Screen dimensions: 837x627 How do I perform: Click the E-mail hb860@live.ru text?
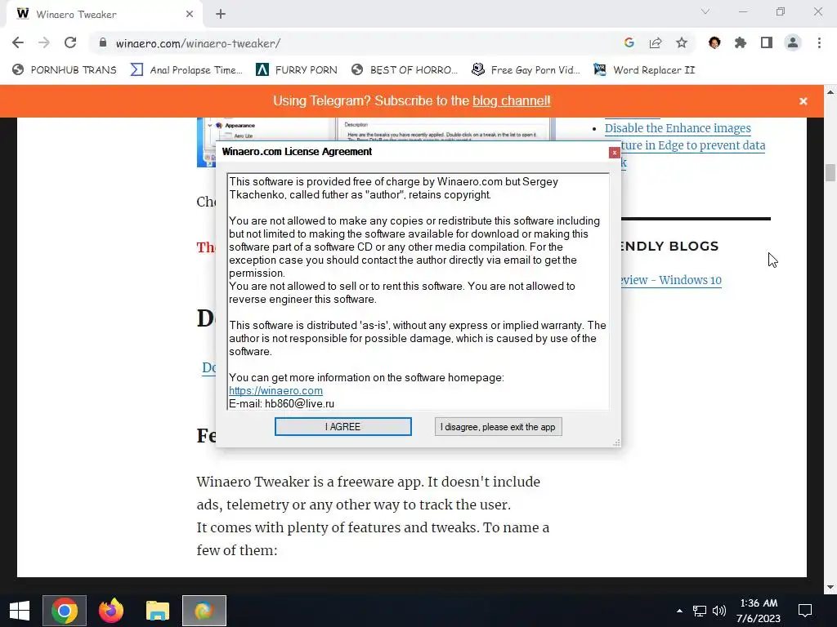point(282,403)
